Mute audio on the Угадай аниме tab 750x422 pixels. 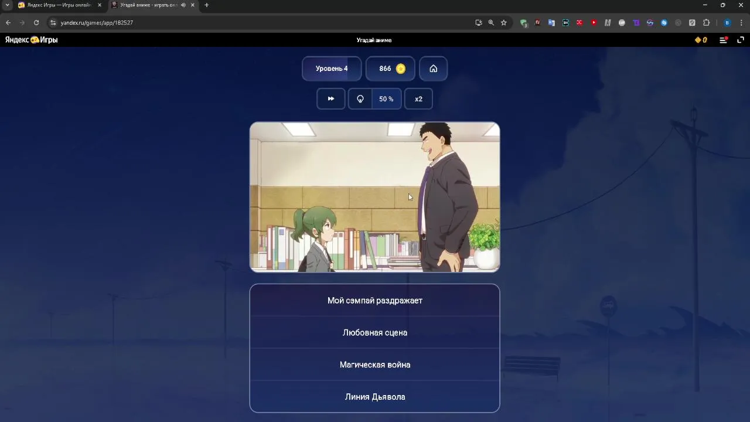(183, 5)
